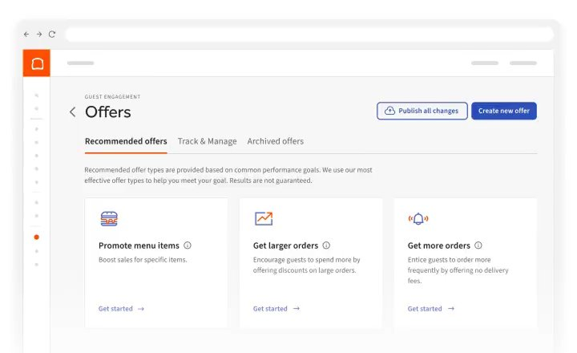577x353 pixels.
Task: Click Get started under Get larger orders
Action: (276, 309)
